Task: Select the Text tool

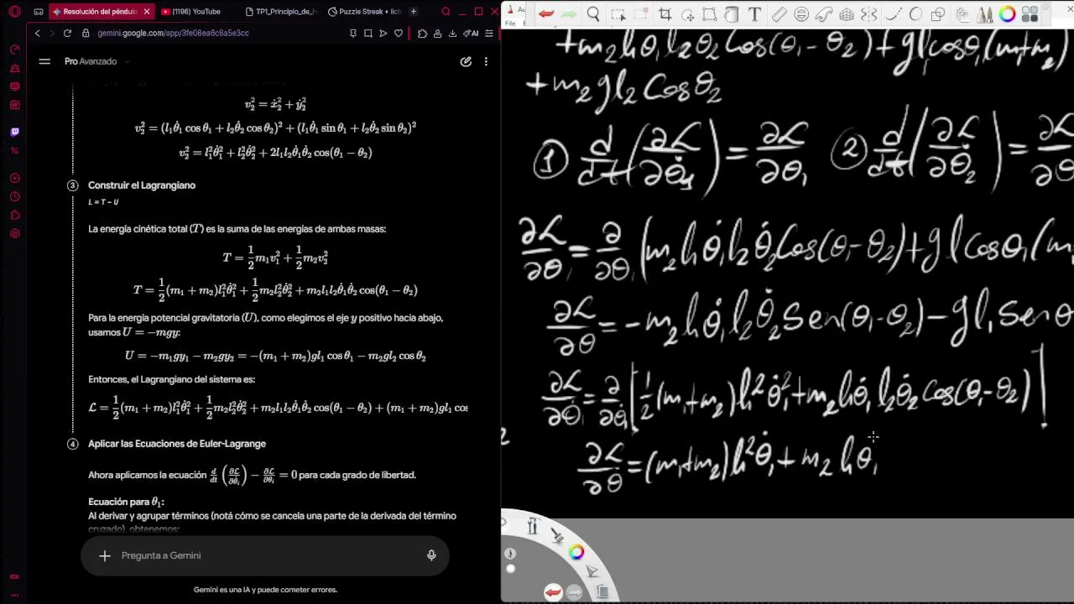Action: point(755,14)
